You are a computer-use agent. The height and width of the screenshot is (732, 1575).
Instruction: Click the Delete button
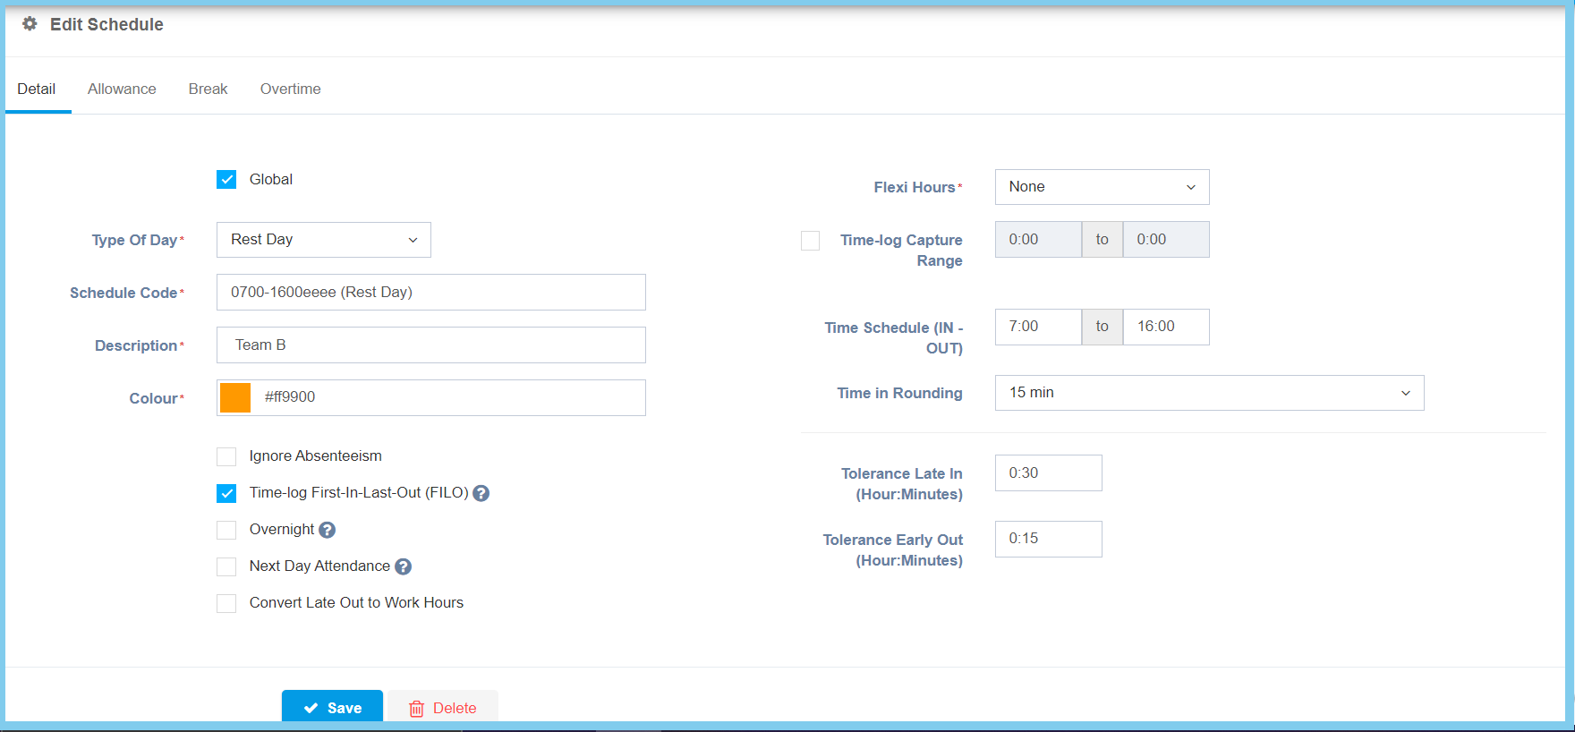pyautogui.click(x=443, y=708)
